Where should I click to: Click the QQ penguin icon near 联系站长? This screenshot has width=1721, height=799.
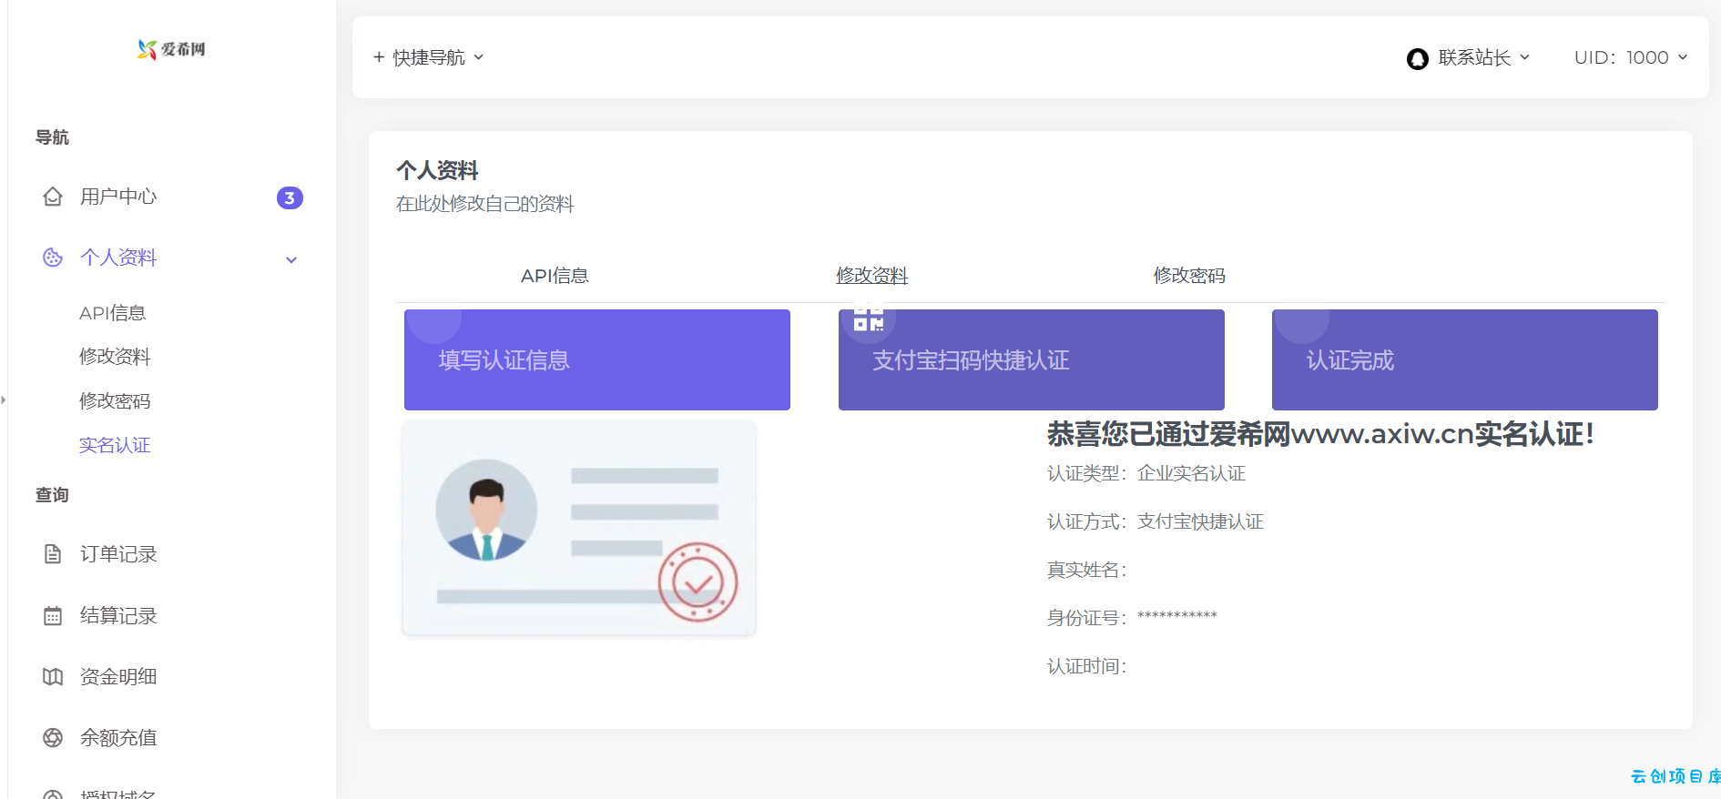1417,59
